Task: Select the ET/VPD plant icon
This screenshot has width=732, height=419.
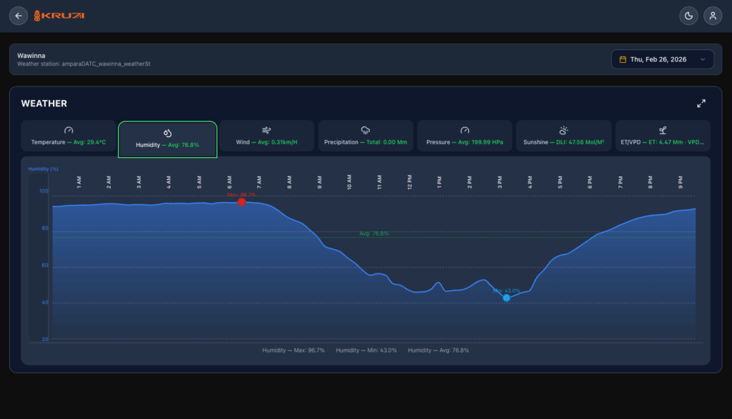Action: tap(663, 130)
